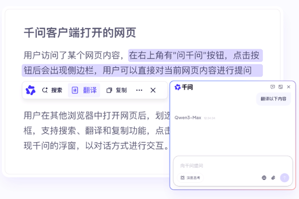Click the 千问客户端打开的网页 heading
This screenshot has width=299, height=199.
tap(80, 33)
